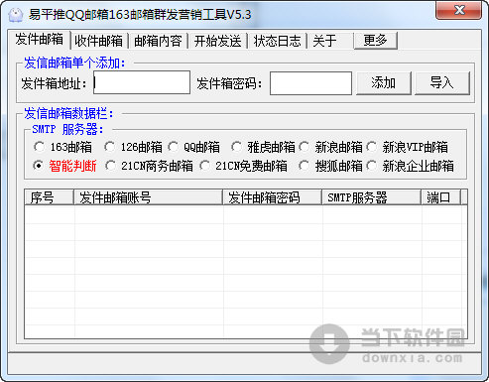
Task: Click the SMTP服务器 column header
Action: 372,197
